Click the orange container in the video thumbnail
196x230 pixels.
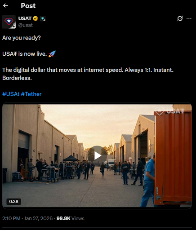pyautogui.click(x=173, y=157)
